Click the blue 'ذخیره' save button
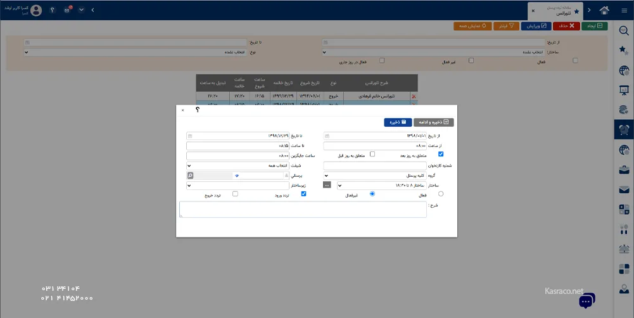Image resolution: width=634 pixels, height=318 pixels. [398, 122]
